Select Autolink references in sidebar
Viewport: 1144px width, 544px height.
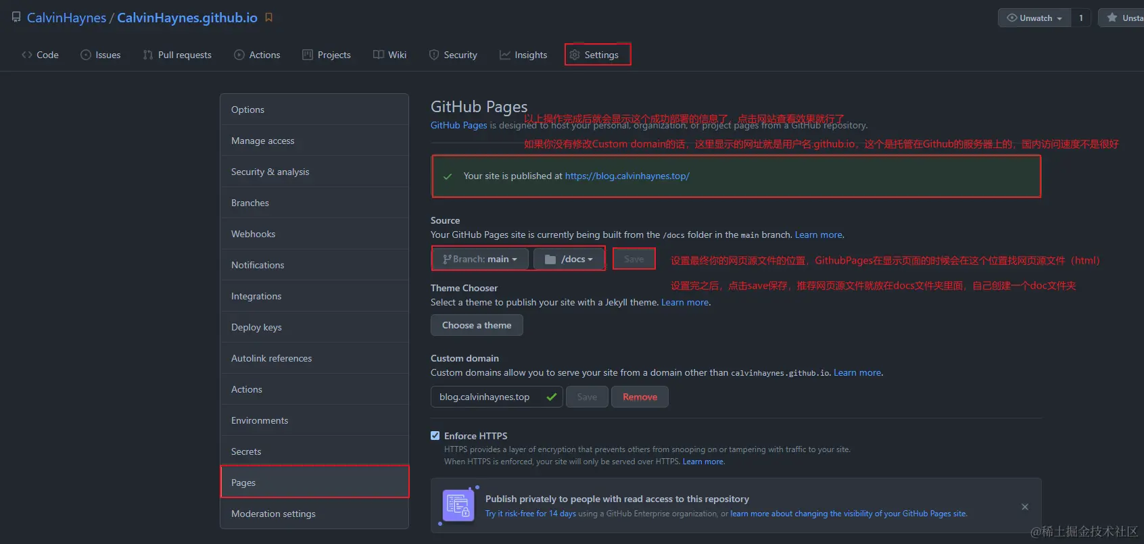point(314,358)
